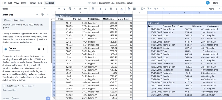This screenshot has width=222, height=100.
Task: Format selection as currency
Action: (x=75, y=9)
